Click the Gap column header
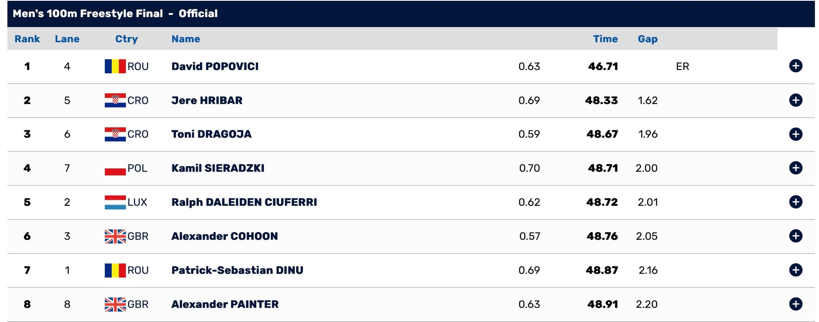 click(x=647, y=39)
